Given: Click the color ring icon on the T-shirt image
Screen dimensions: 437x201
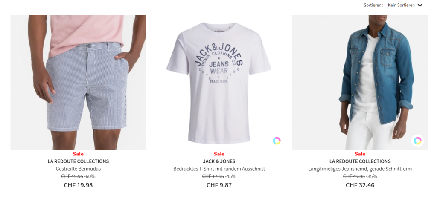Looking at the screenshot, I should coord(277,141).
